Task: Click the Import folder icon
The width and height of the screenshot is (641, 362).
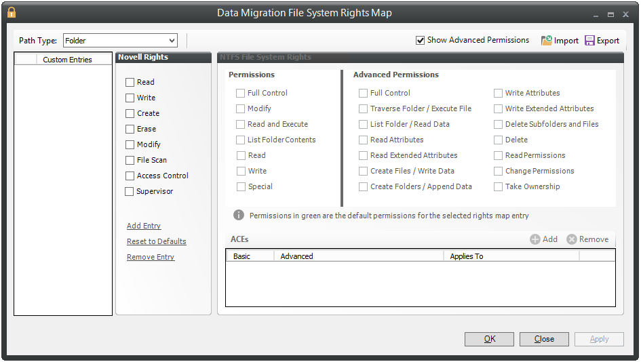Action: click(x=546, y=41)
